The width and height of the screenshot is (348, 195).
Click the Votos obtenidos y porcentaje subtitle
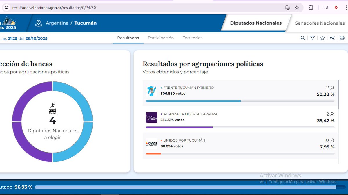pos(175,72)
